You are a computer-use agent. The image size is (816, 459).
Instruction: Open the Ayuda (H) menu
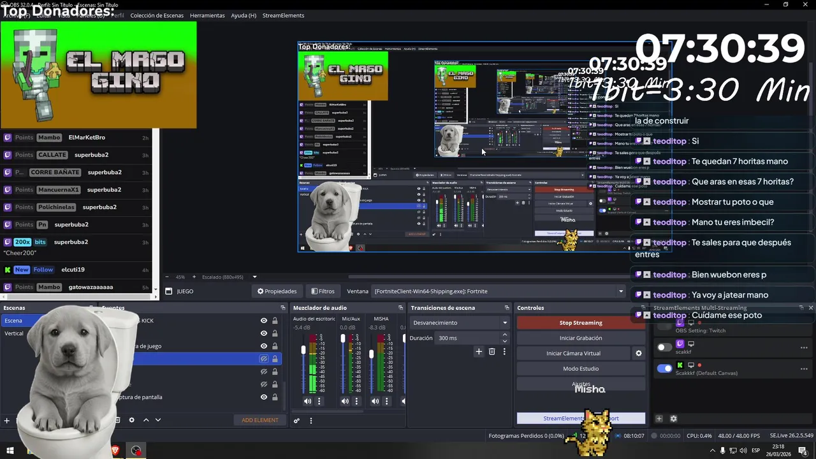[244, 15]
